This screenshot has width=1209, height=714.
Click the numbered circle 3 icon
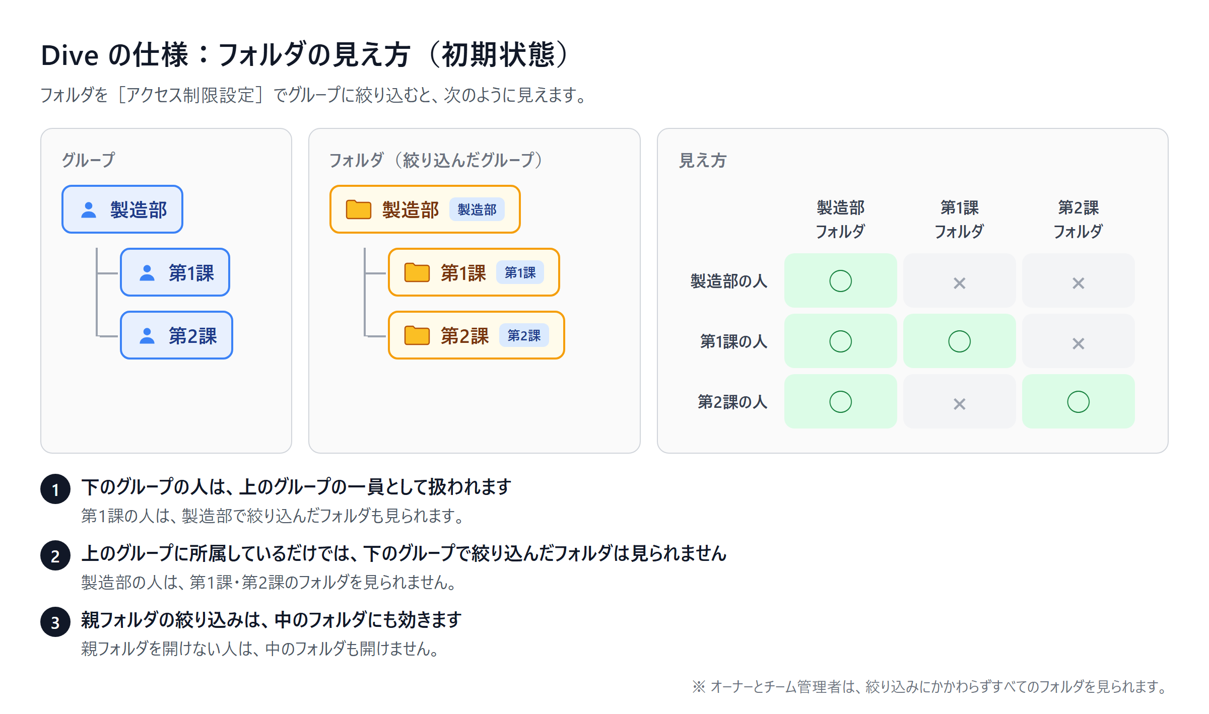click(55, 622)
